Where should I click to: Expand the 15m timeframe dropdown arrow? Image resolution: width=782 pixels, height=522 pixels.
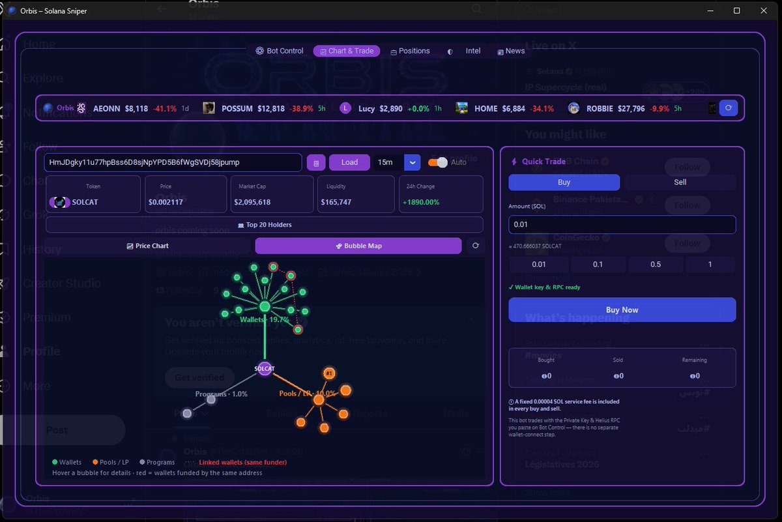point(413,162)
